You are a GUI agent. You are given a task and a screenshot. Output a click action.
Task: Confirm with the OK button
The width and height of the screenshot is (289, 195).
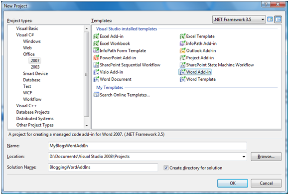(233, 183)
